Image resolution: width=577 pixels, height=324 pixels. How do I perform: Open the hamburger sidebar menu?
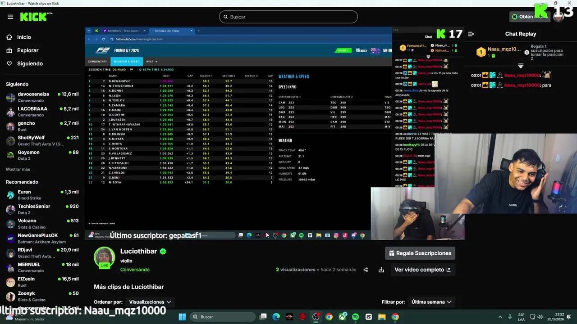10,17
